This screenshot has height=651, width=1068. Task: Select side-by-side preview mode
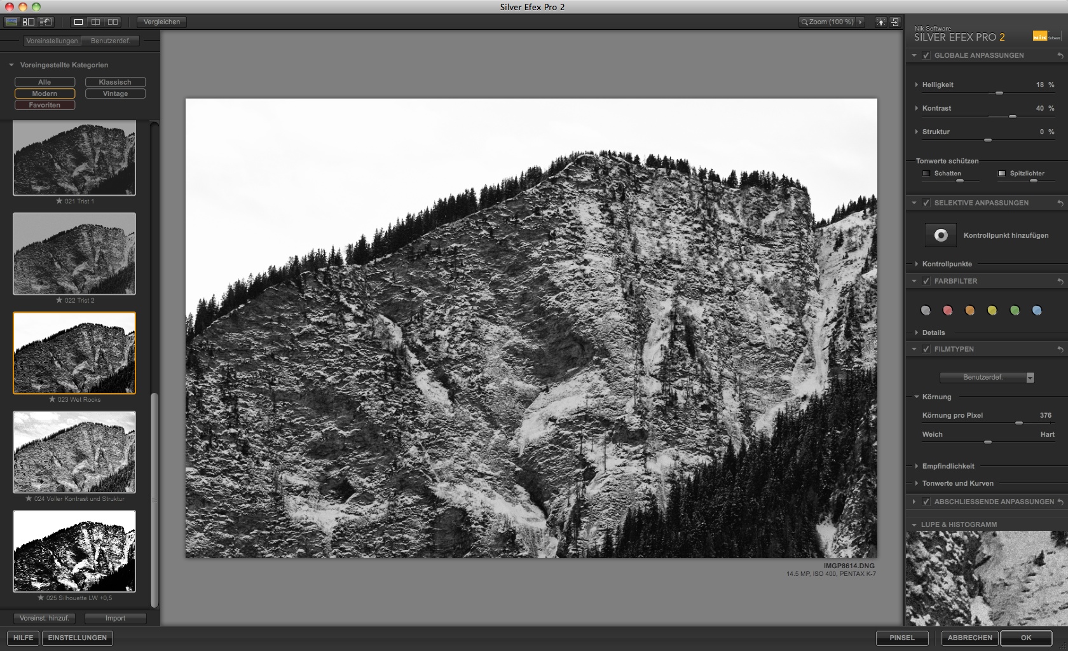click(113, 22)
